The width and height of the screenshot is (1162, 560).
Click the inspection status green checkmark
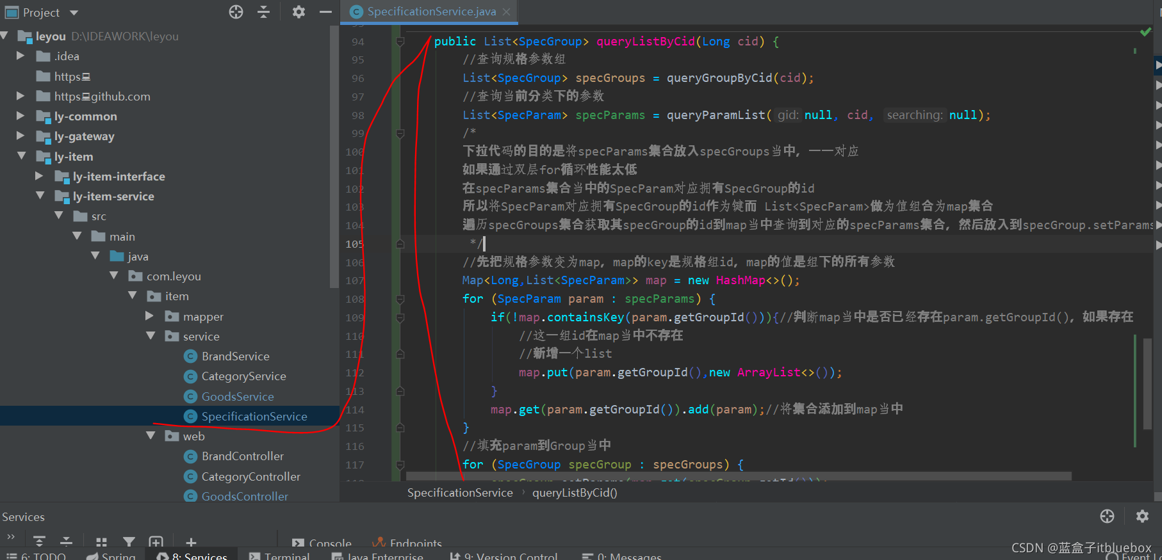pos(1145,31)
